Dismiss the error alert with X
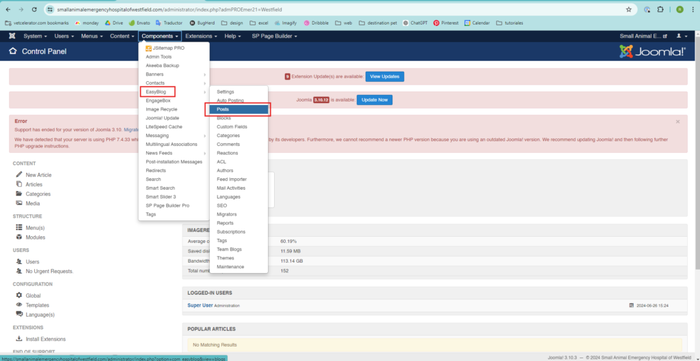 (x=677, y=121)
